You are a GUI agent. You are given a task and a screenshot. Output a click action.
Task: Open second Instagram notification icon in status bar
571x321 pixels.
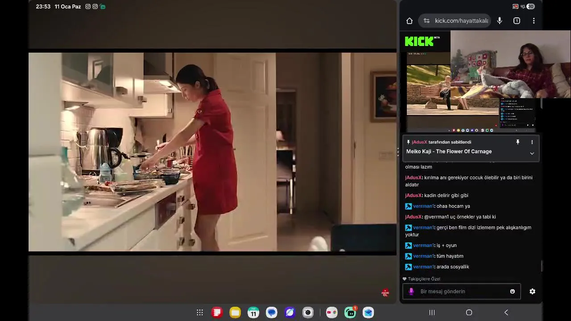click(95, 7)
